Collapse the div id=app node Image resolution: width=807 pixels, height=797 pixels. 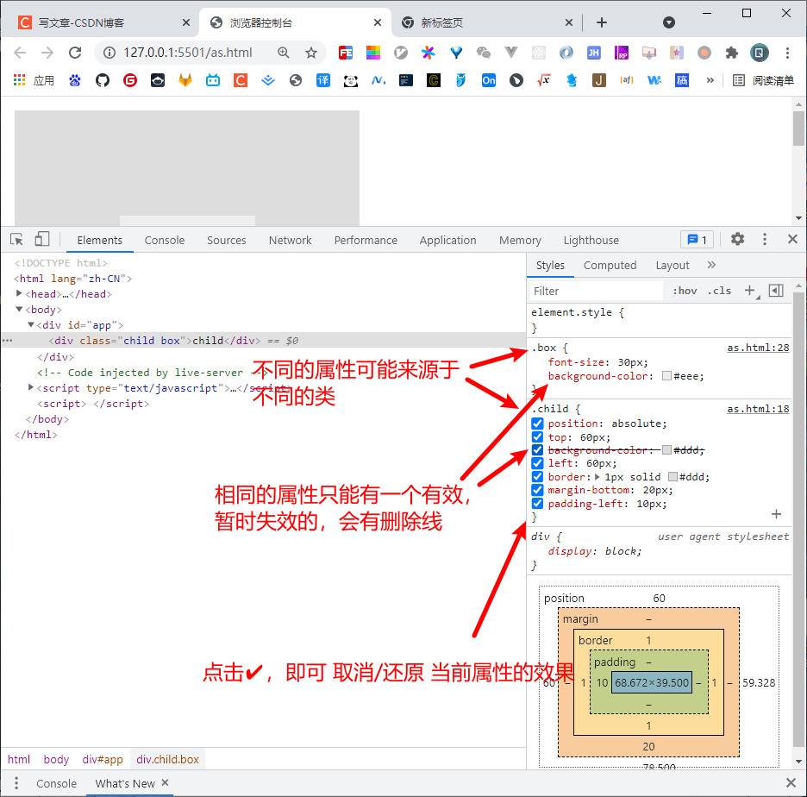tap(31, 325)
